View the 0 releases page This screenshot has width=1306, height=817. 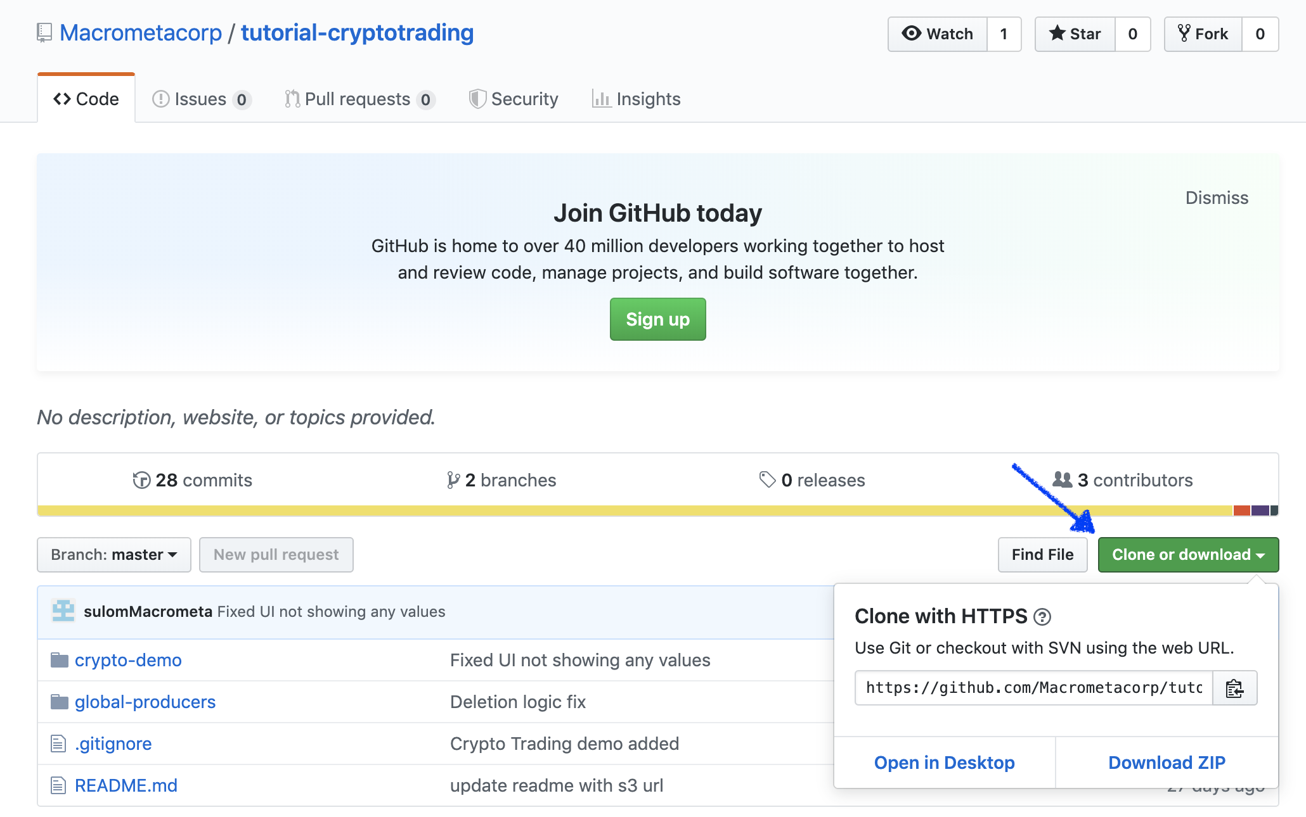812,480
